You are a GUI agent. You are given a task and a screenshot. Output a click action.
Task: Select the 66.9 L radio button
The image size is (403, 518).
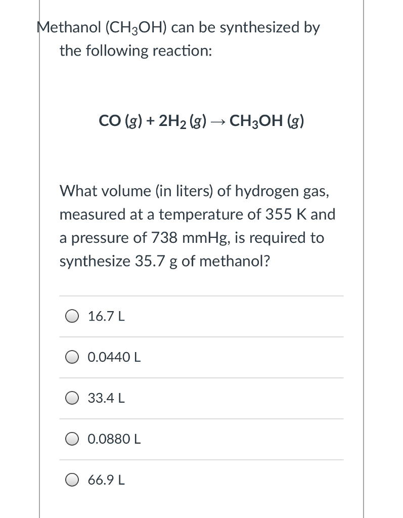click(x=72, y=480)
